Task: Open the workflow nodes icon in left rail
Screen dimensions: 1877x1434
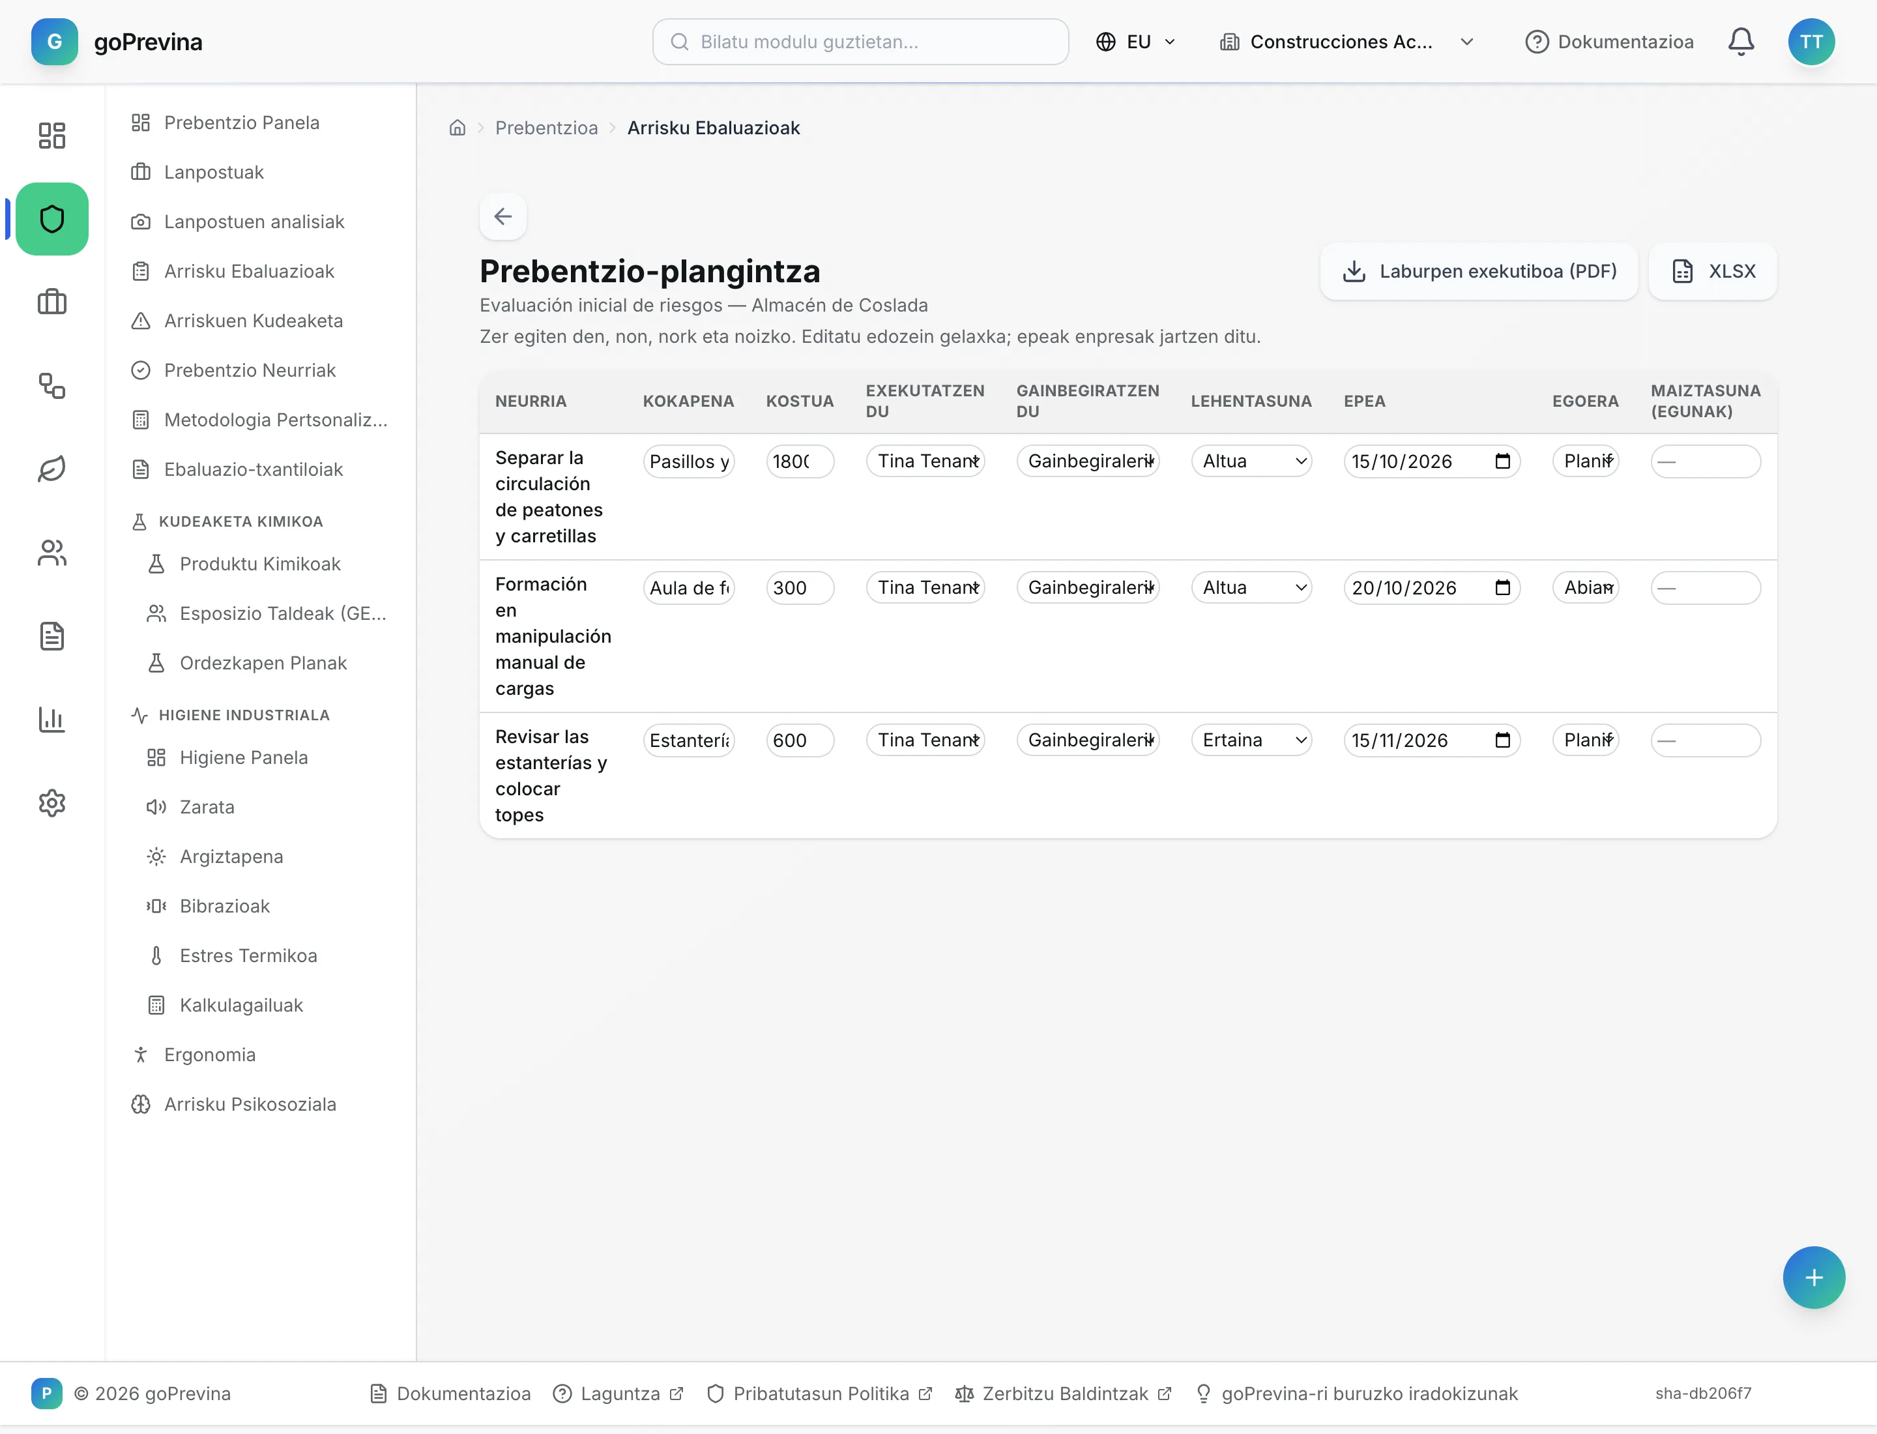Action: click(x=52, y=386)
